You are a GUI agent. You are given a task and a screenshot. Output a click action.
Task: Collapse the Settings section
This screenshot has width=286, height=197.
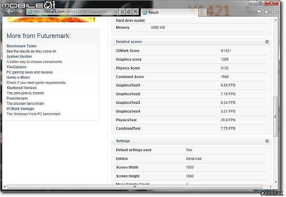click(267, 141)
